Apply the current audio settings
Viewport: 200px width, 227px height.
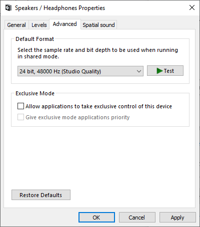click(x=177, y=217)
